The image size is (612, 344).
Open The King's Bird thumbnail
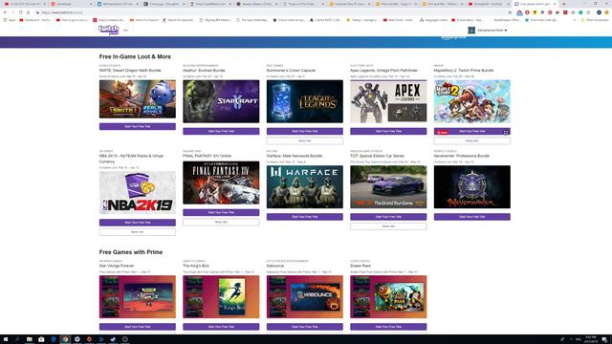tap(221, 297)
